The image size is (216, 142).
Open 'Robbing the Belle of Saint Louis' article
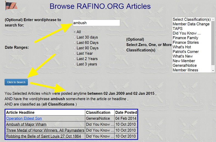point(44,136)
